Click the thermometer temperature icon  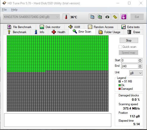66,17
